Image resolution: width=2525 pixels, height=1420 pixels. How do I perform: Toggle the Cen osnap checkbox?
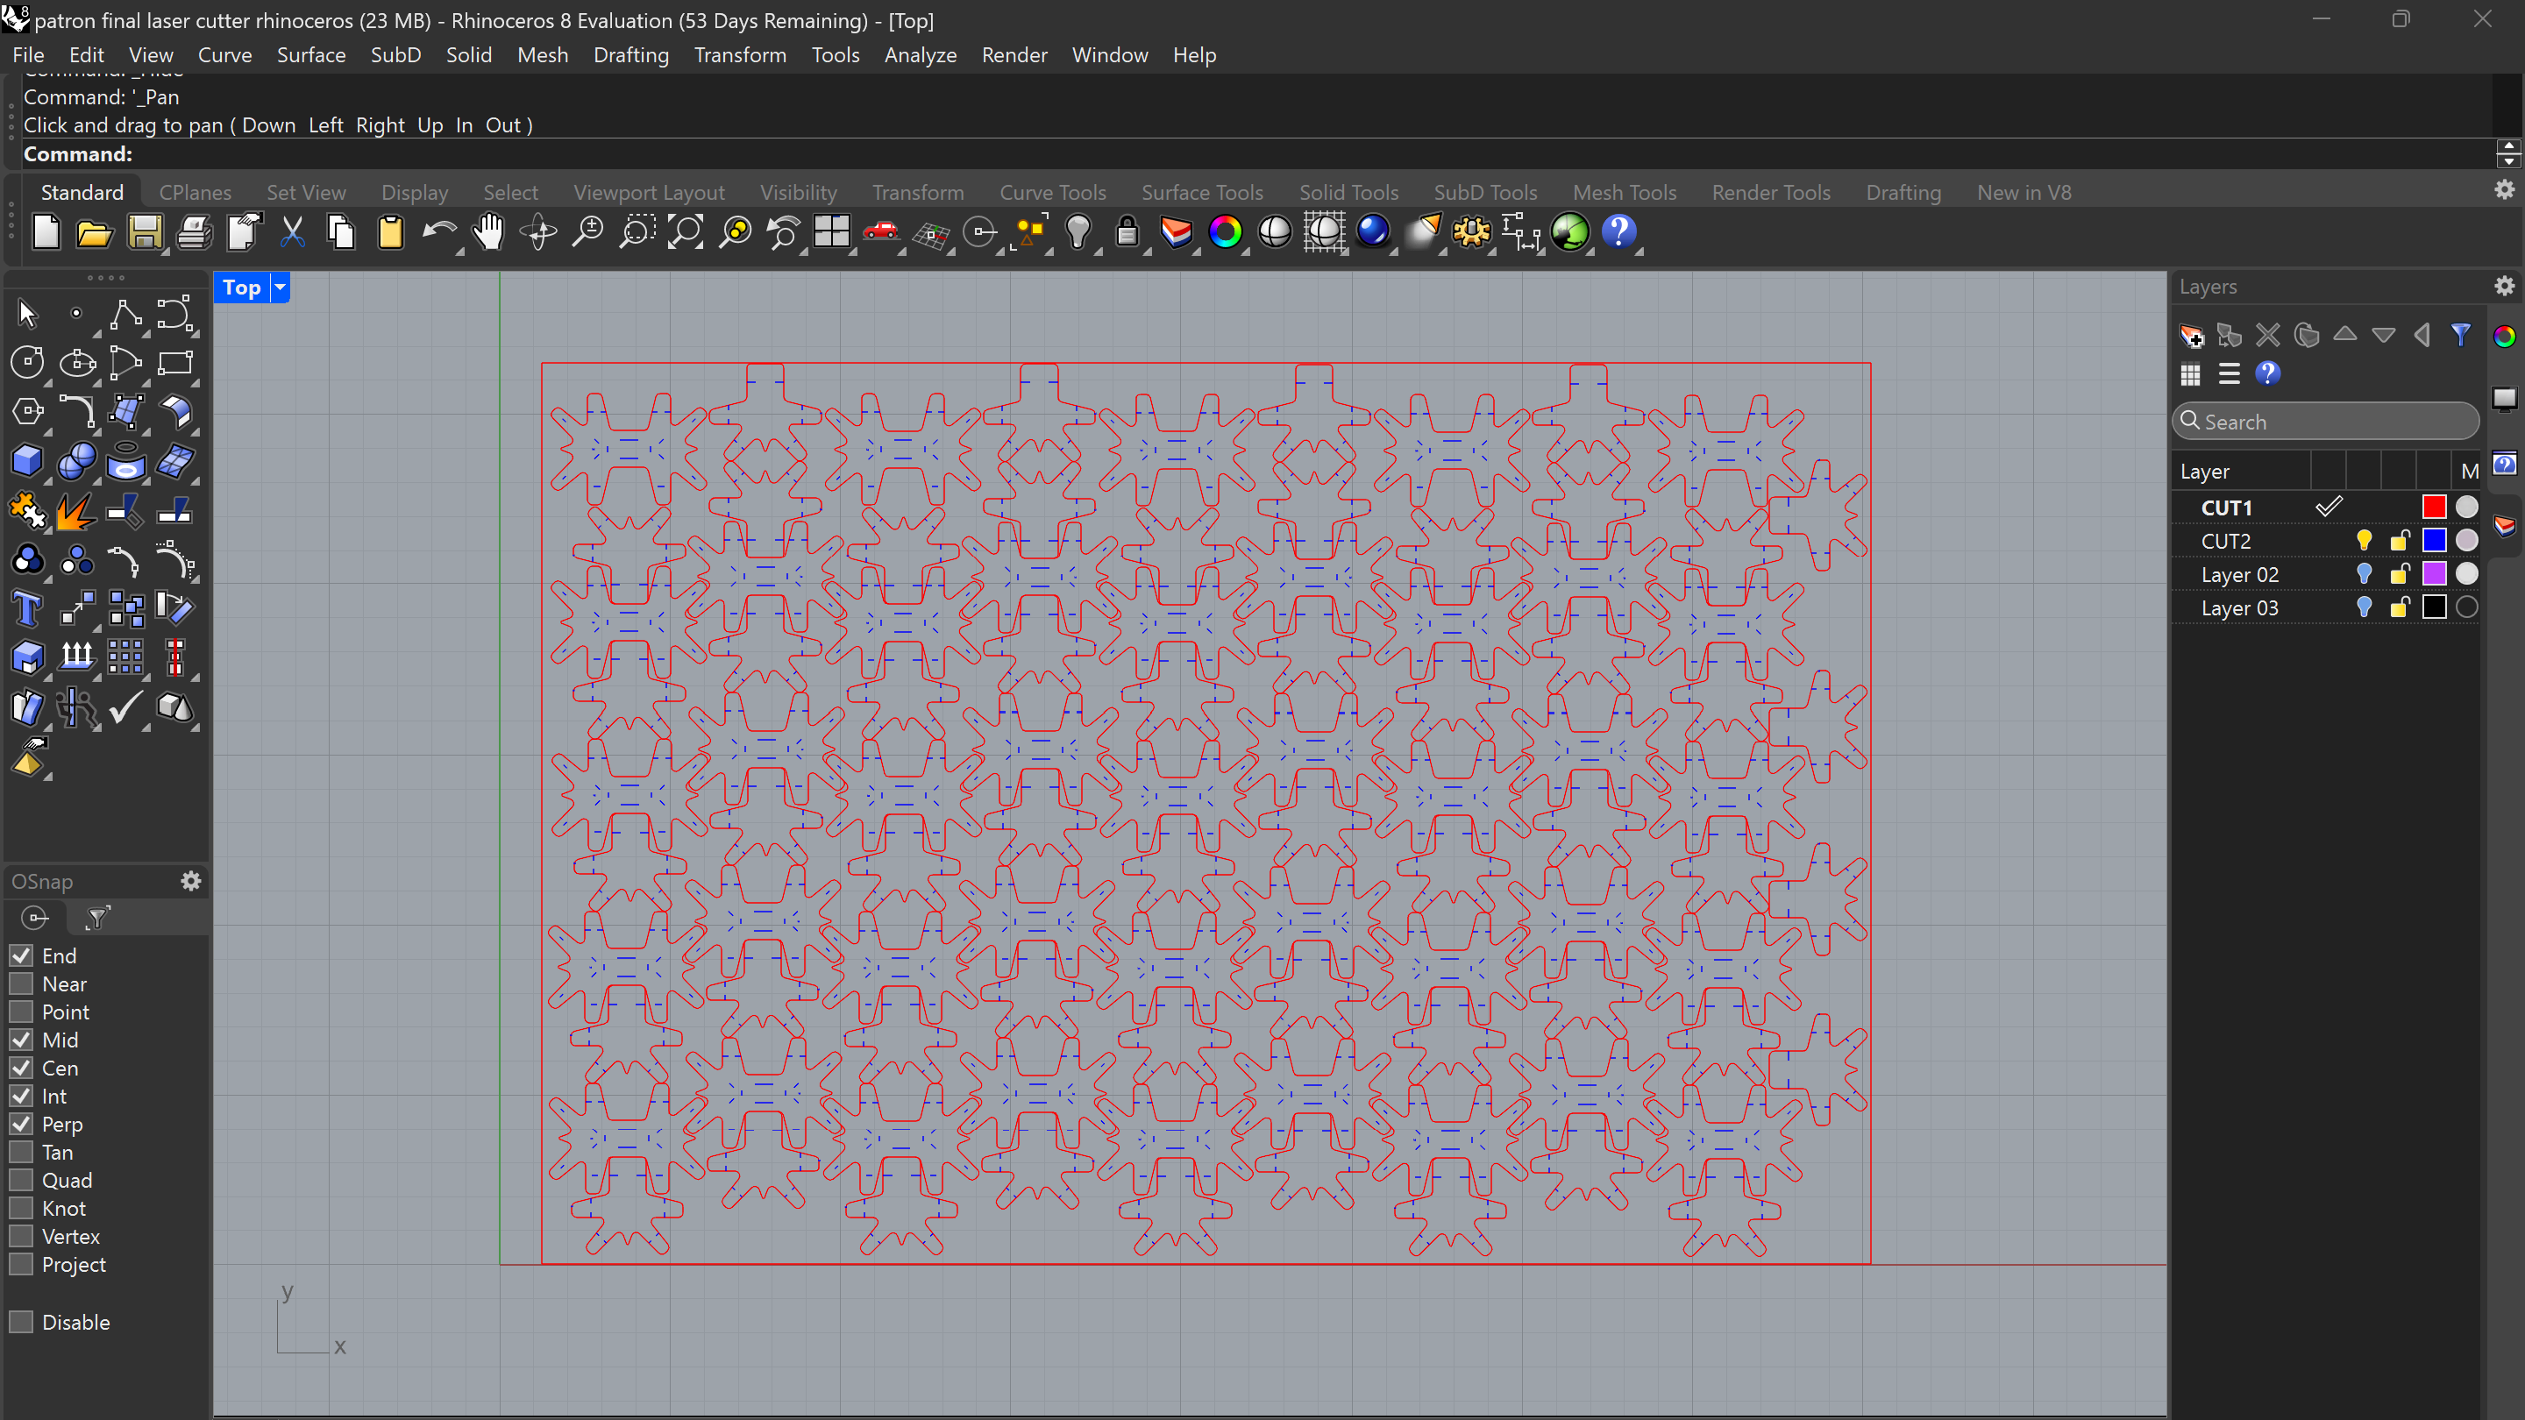20,1069
